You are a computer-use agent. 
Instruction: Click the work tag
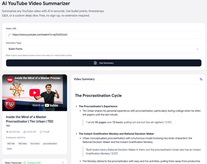(x=9, y=149)
